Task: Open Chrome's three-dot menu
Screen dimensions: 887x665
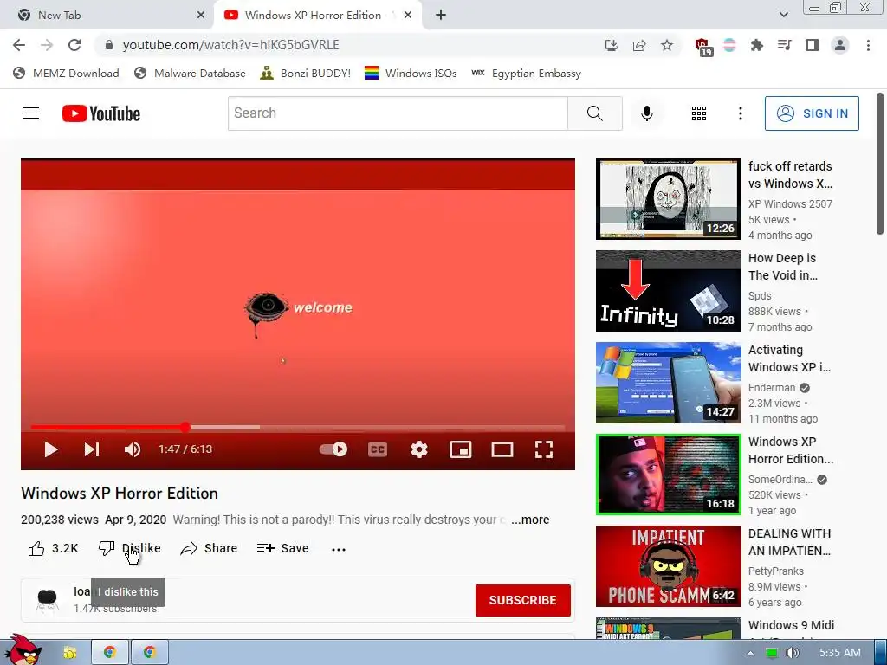Action: point(868,45)
